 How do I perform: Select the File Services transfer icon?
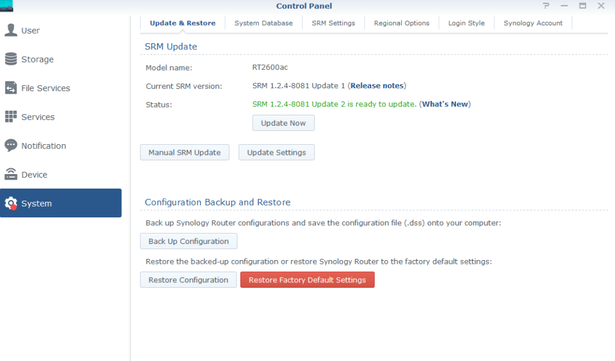[11, 88]
